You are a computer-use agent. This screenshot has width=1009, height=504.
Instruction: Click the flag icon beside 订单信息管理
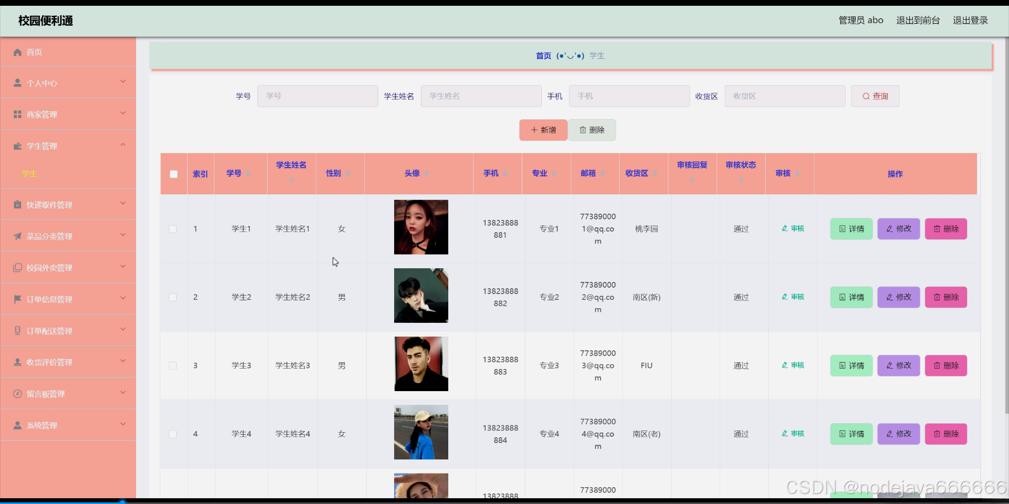tap(17, 299)
